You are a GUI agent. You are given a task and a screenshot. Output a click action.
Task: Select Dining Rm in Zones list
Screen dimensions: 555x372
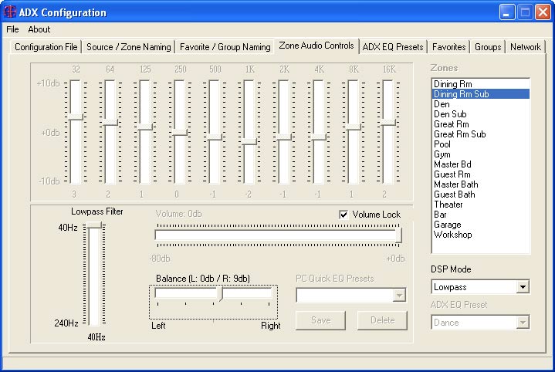481,84
